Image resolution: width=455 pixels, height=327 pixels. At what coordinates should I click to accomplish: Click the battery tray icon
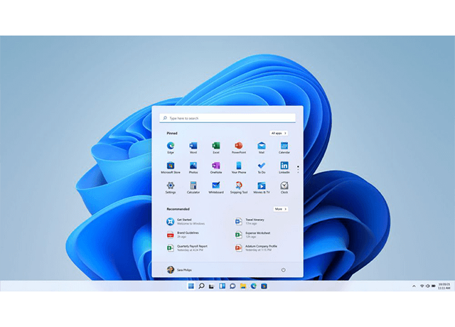pyautogui.click(x=434, y=286)
